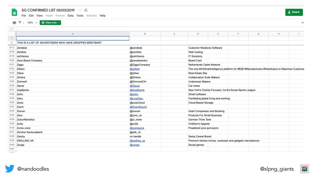Click the cell 'German Think Tank'
Screen dimensions: 313x176
point(200,119)
